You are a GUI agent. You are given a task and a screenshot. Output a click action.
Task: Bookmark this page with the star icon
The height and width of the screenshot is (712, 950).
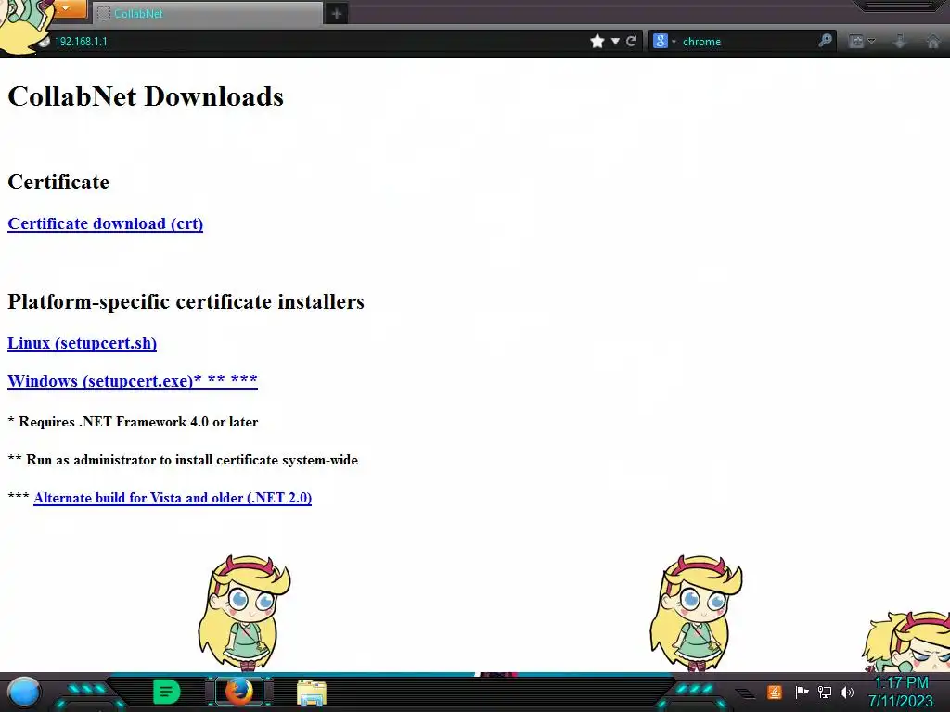(x=597, y=41)
